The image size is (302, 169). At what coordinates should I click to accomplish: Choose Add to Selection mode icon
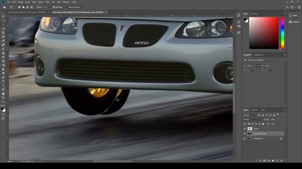23,7
